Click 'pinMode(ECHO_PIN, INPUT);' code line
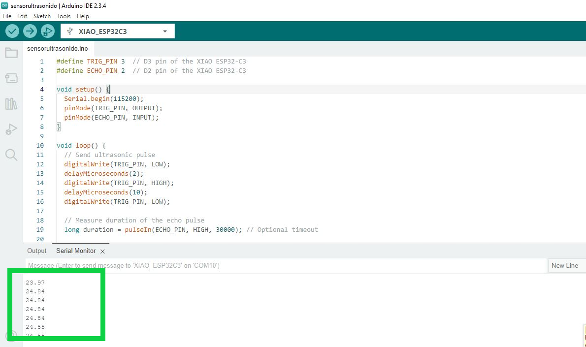Viewport: 586px width, 347px height. [111, 117]
